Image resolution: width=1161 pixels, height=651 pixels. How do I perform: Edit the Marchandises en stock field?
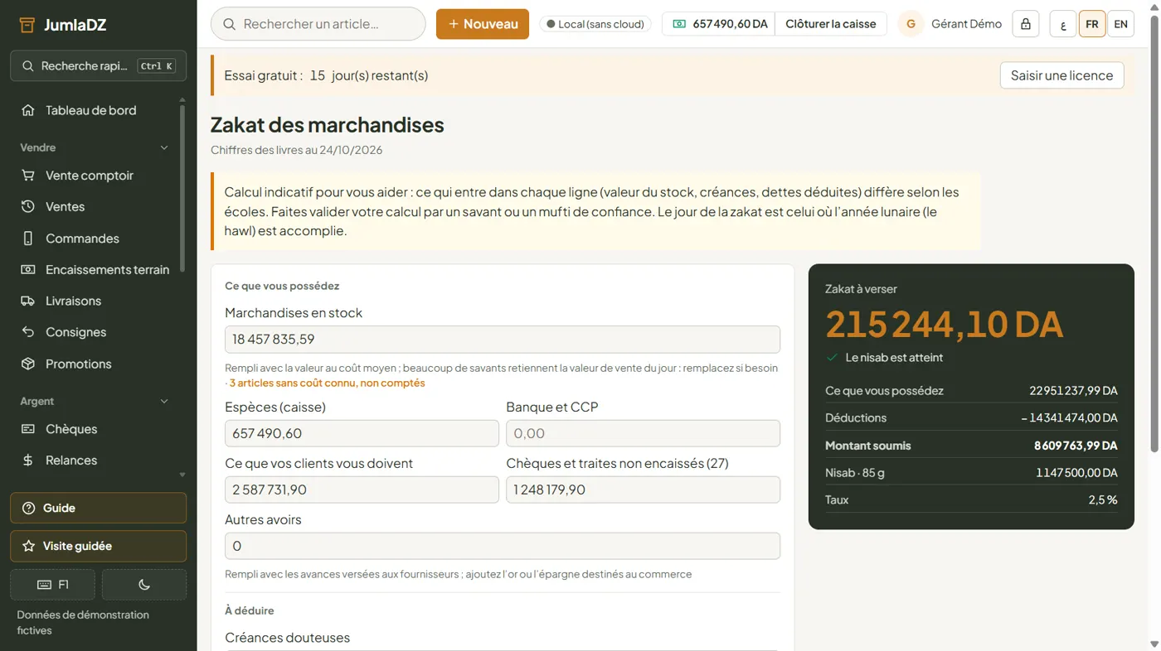[x=503, y=340]
